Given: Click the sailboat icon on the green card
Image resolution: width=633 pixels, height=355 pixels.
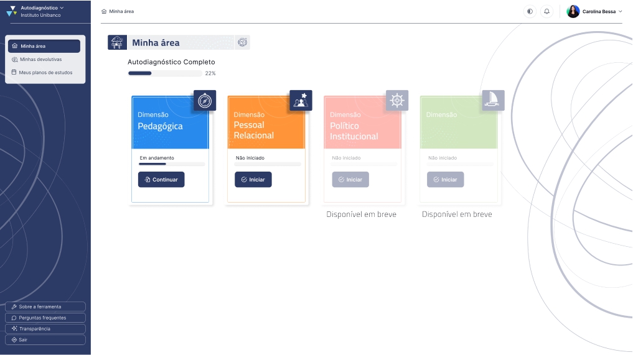Looking at the screenshot, I should pos(494,101).
